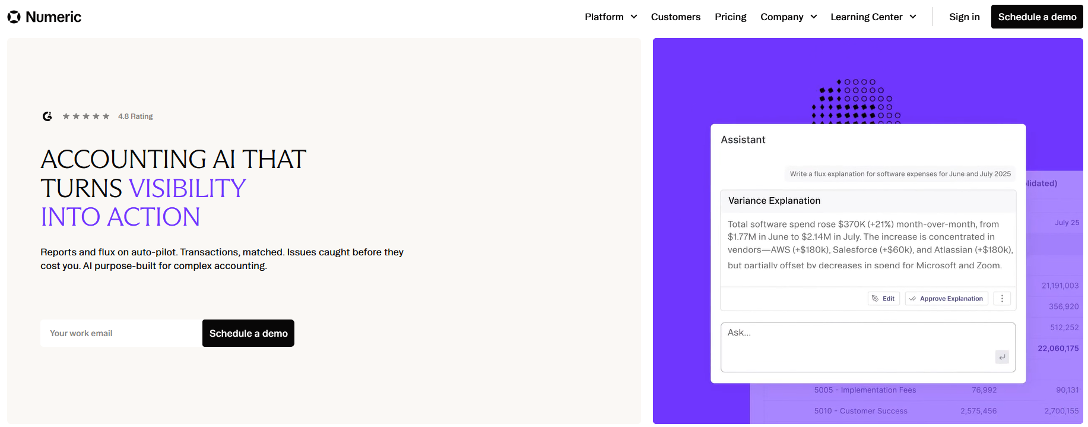Click the Approve Explanation button
The height and width of the screenshot is (427, 1088).
click(946, 299)
